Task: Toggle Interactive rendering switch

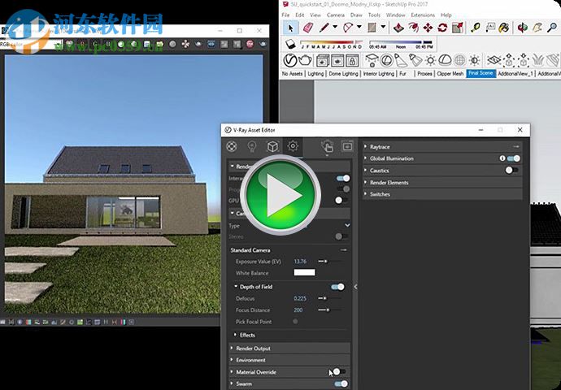Action: [343, 178]
